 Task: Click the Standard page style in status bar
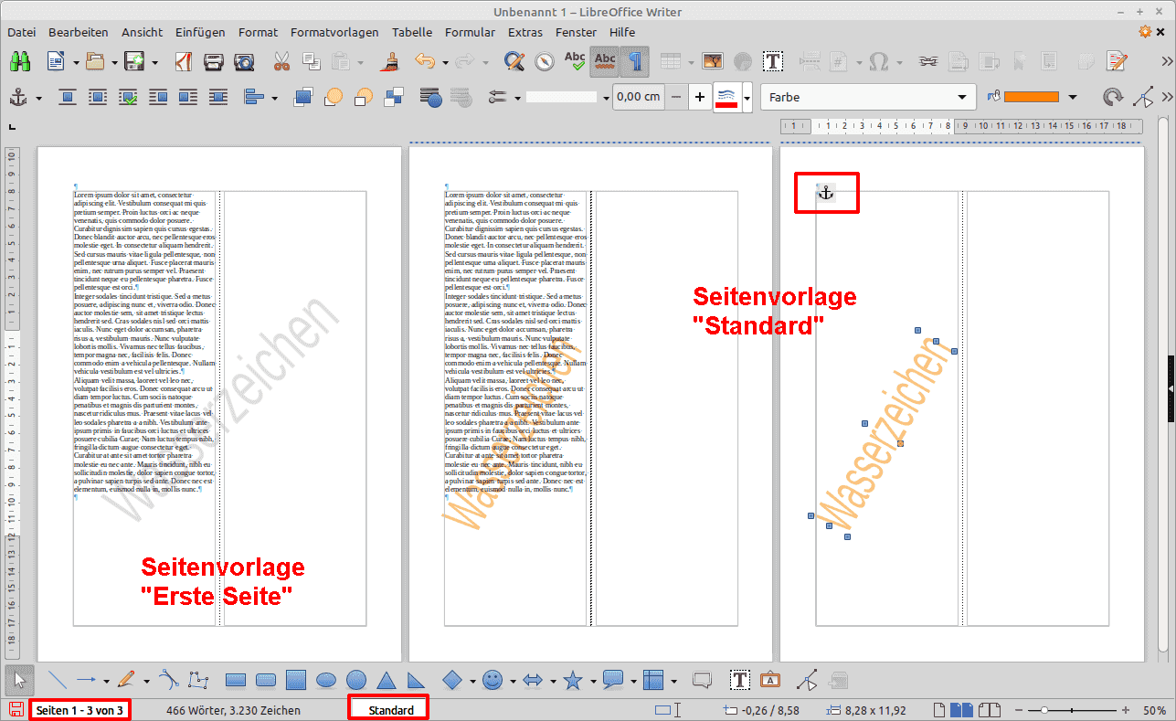pyautogui.click(x=390, y=710)
